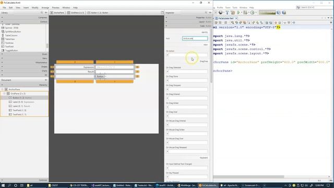334x188 pixels.
Task: Select the ToggleButton control icon in Library
Action: [x=3, y=50]
